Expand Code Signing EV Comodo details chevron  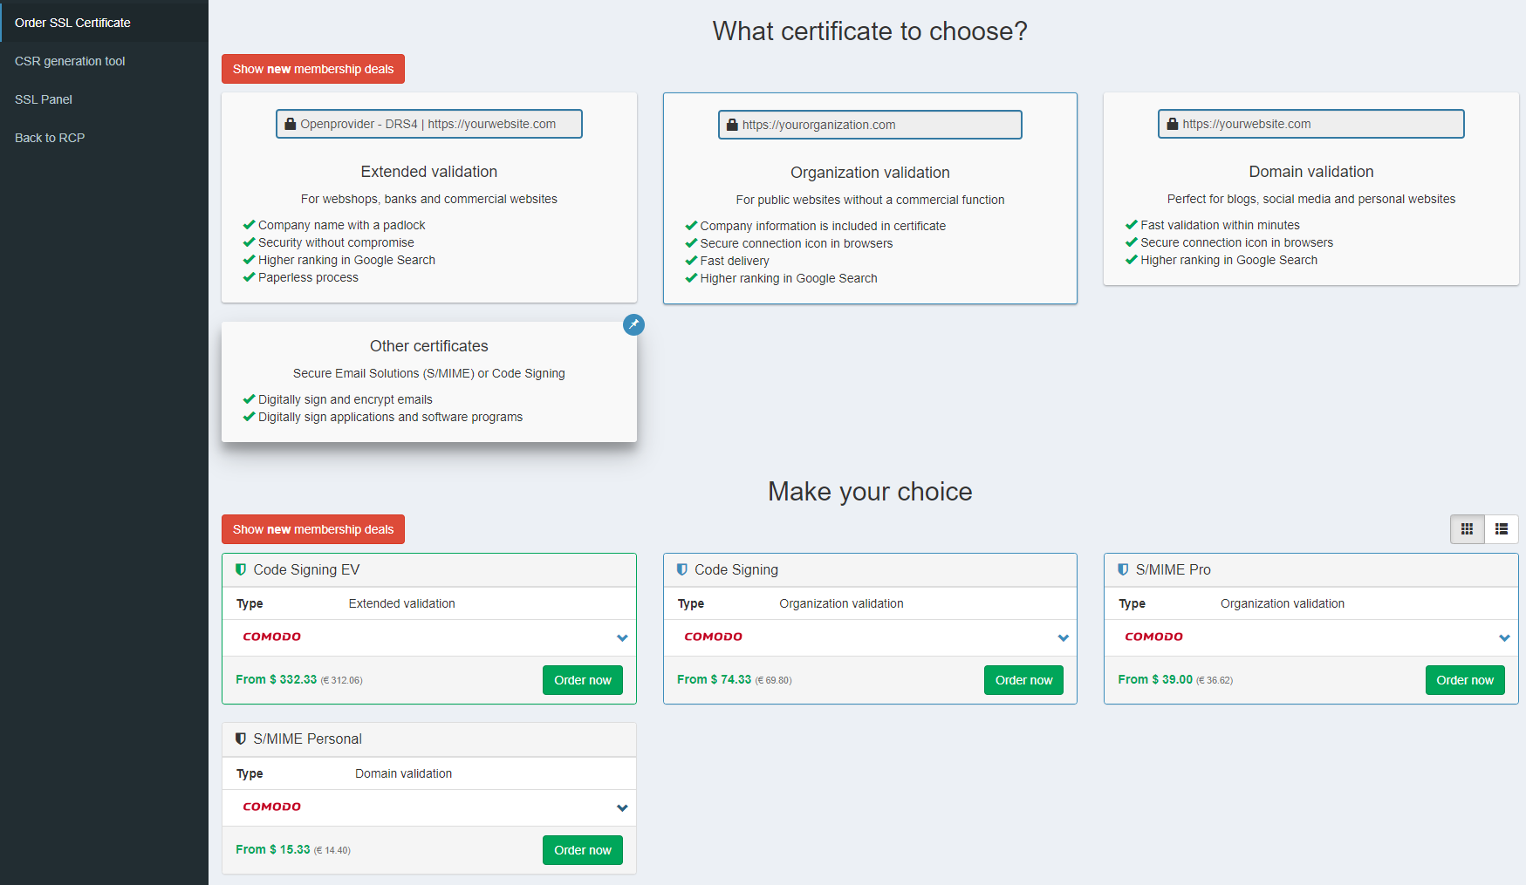coord(622,638)
